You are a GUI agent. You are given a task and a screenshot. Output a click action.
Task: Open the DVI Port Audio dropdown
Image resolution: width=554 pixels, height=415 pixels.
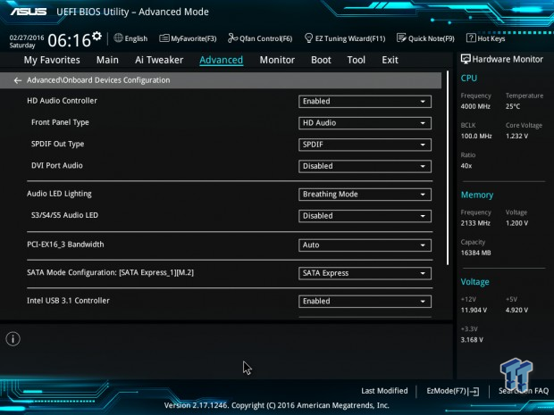tap(365, 166)
